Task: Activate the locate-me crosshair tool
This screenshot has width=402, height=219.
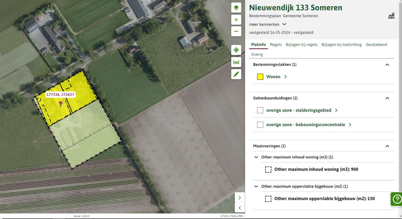Action: click(x=236, y=50)
